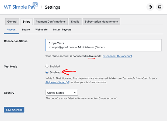Click the external link icon beside Stripe dashboard
The width and height of the screenshot is (167, 121).
pyautogui.click(x=68, y=82)
